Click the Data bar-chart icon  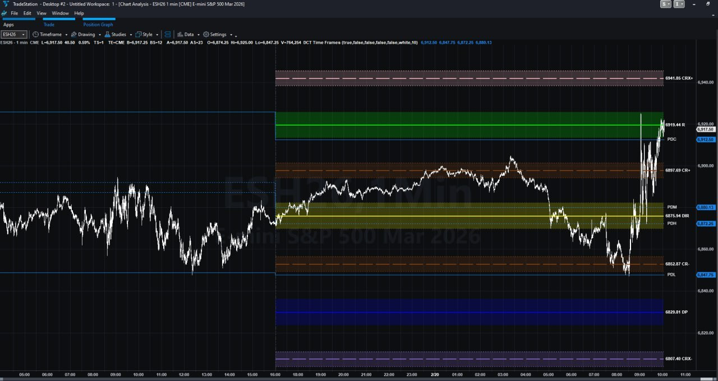pos(180,34)
